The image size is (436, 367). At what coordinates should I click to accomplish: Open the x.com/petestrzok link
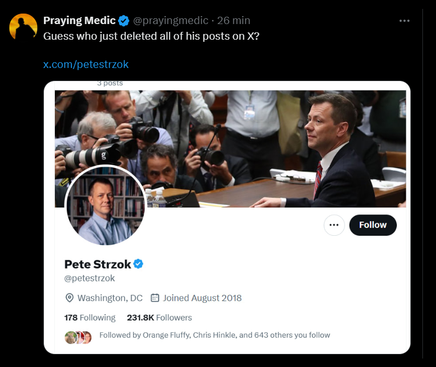(86, 64)
